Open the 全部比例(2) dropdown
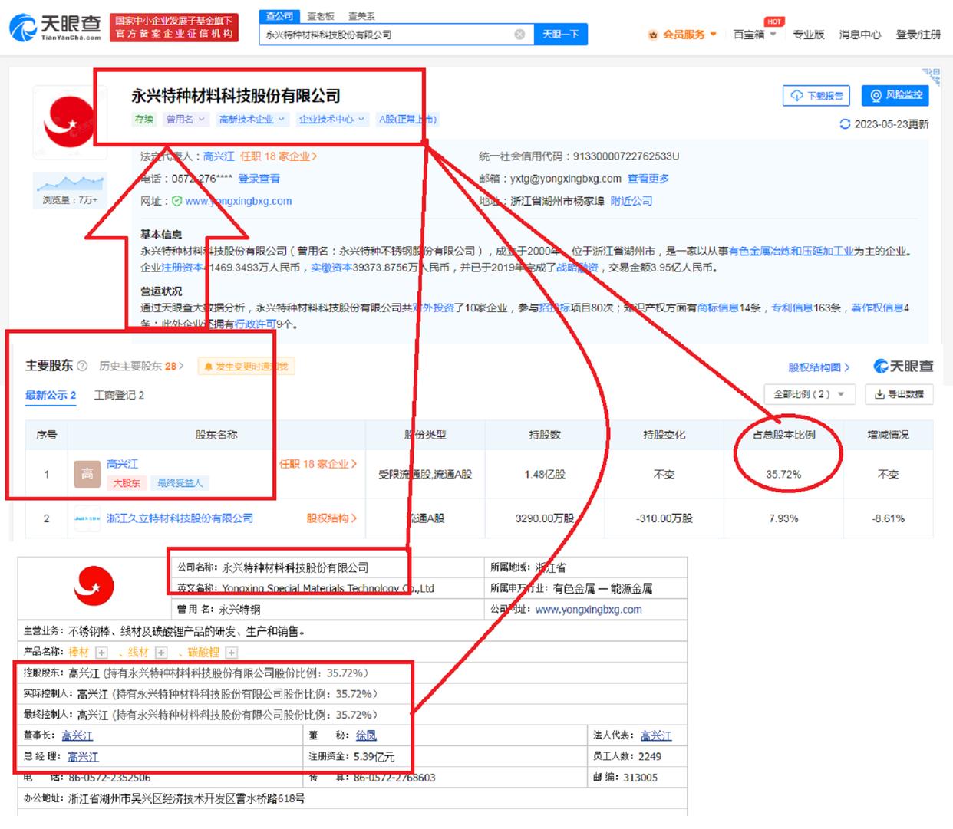The height and width of the screenshot is (829, 953). [x=809, y=394]
